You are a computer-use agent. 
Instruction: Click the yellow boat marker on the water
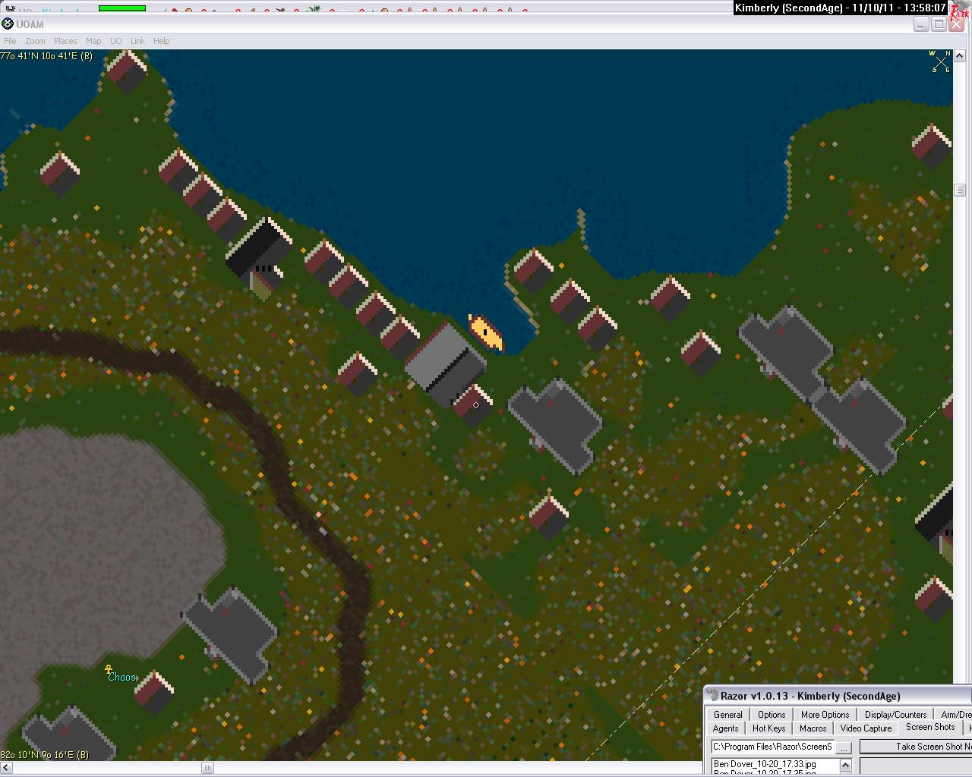485,332
